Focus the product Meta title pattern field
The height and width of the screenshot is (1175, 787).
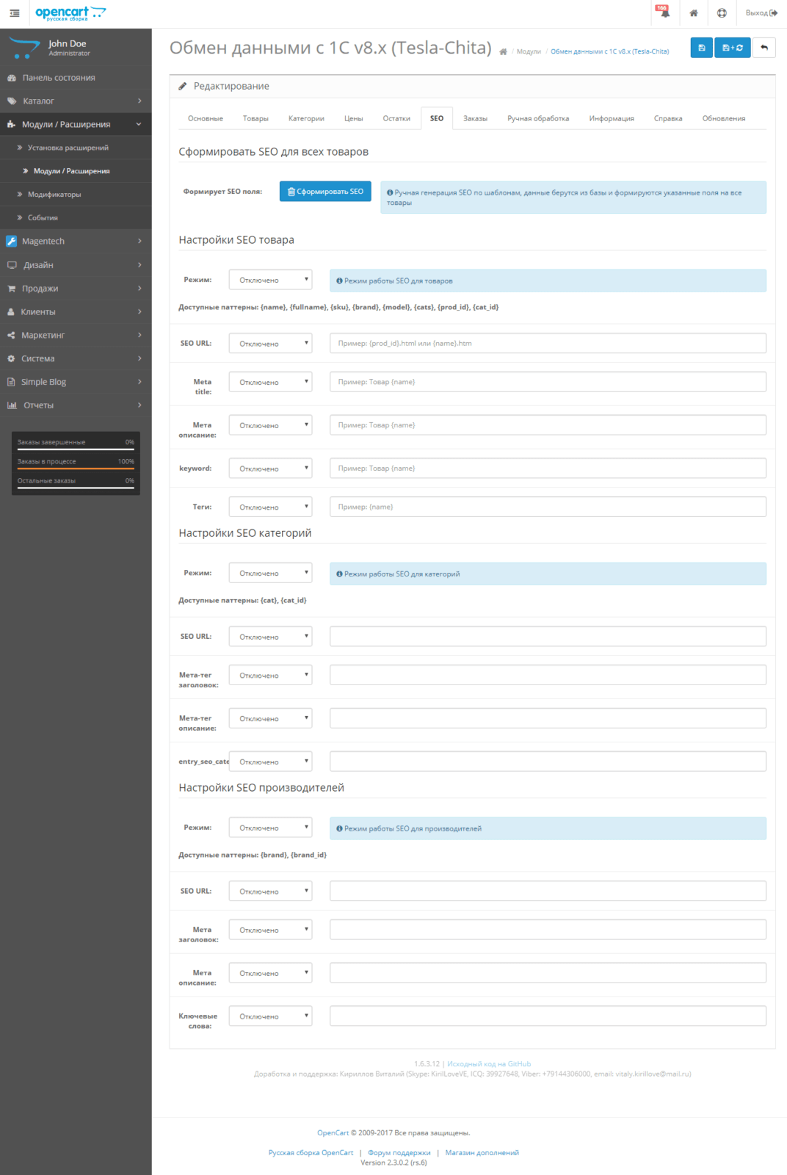coord(548,382)
